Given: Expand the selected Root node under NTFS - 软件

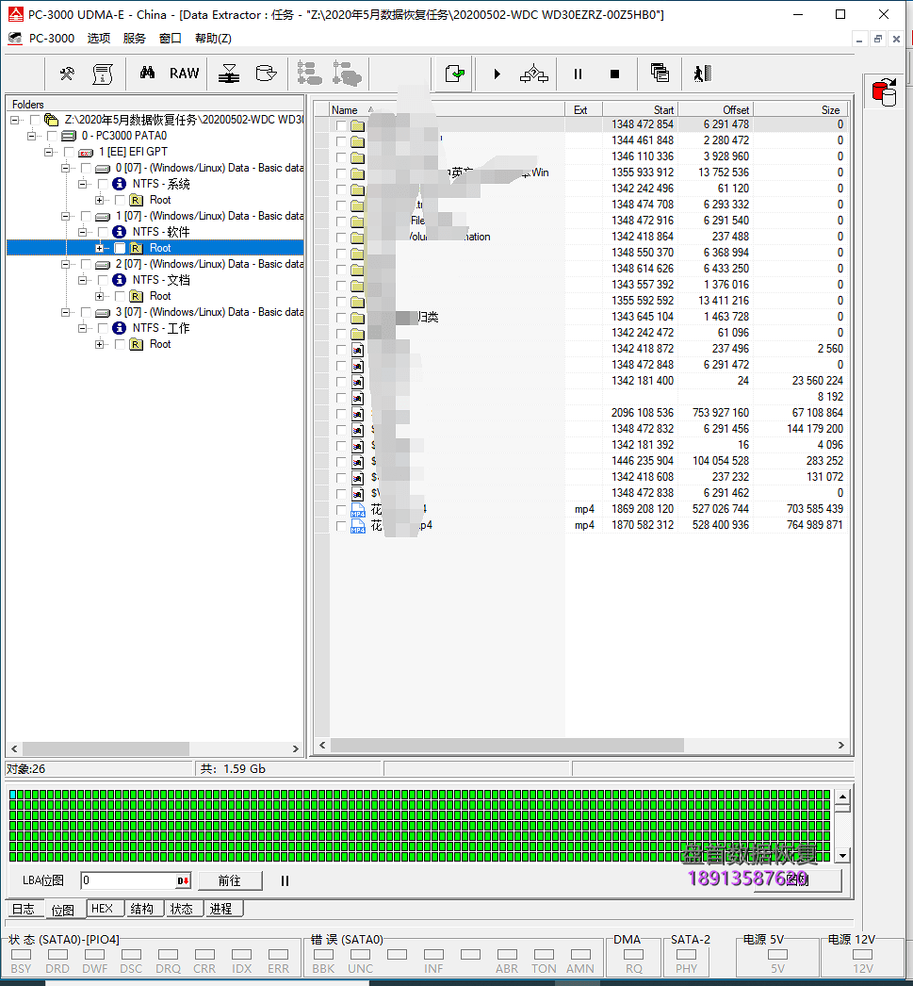Looking at the screenshot, I should pos(99,249).
